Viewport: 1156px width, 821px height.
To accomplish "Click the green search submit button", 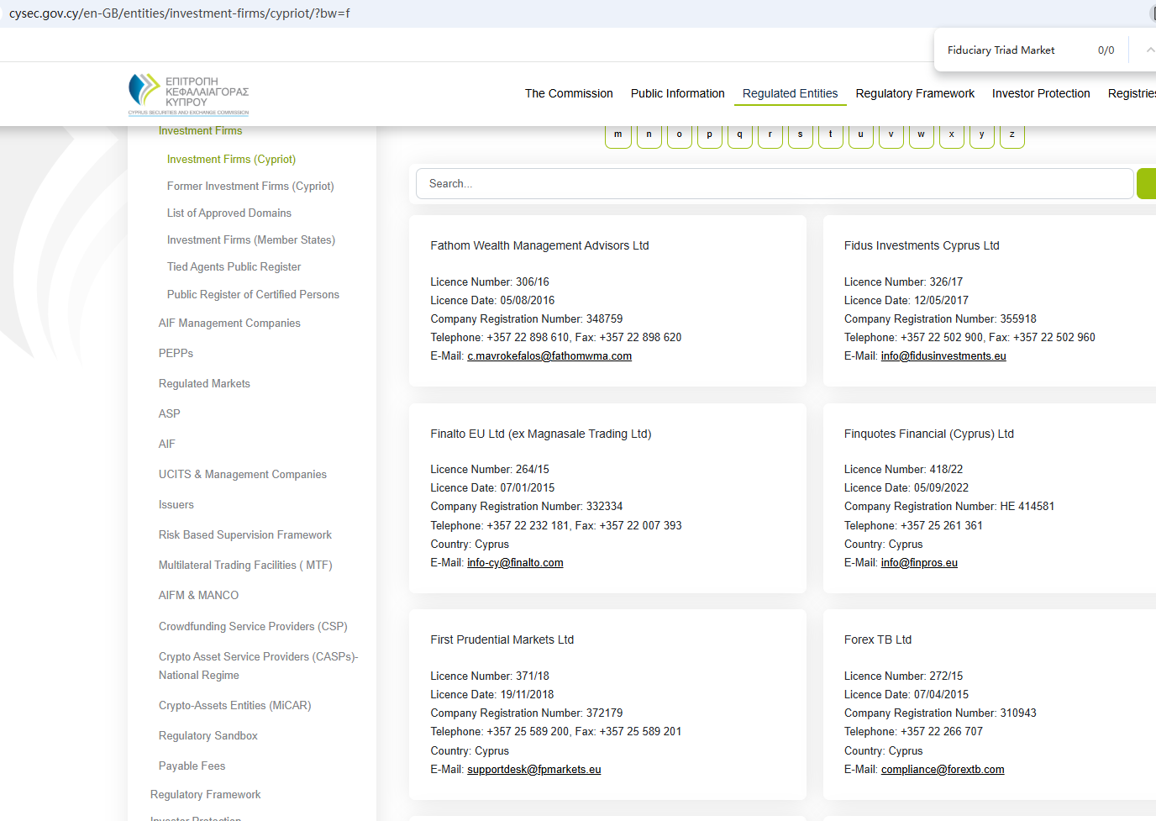I will tap(1147, 183).
